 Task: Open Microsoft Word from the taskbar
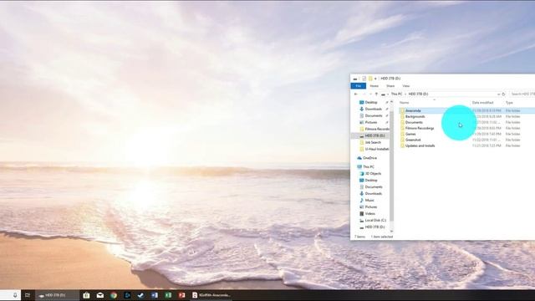155,295
